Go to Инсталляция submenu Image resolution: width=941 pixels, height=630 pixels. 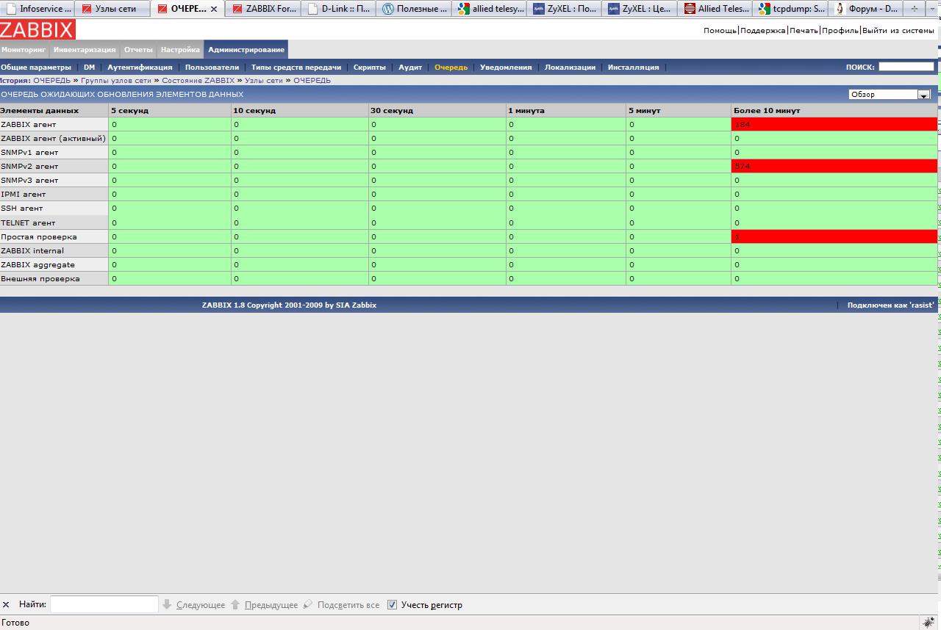[634, 67]
